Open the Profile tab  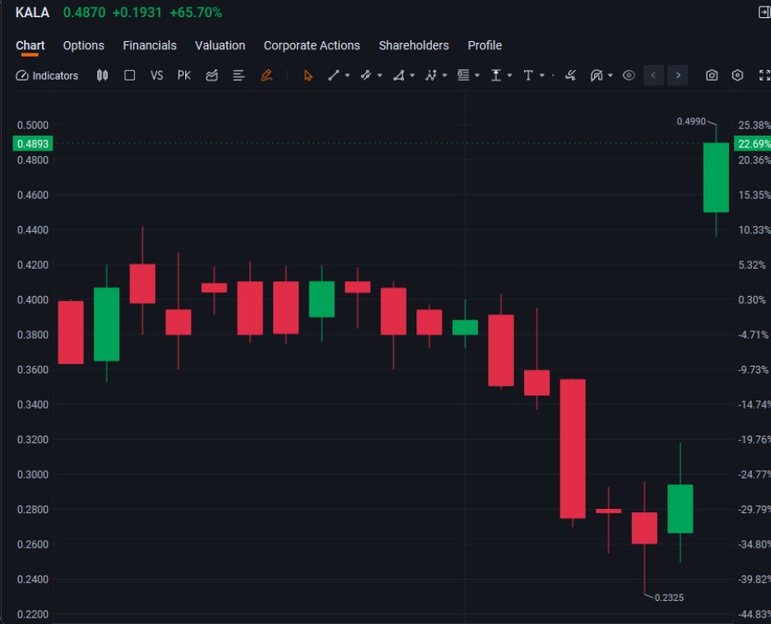pyautogui.click(x=485, y=45)
